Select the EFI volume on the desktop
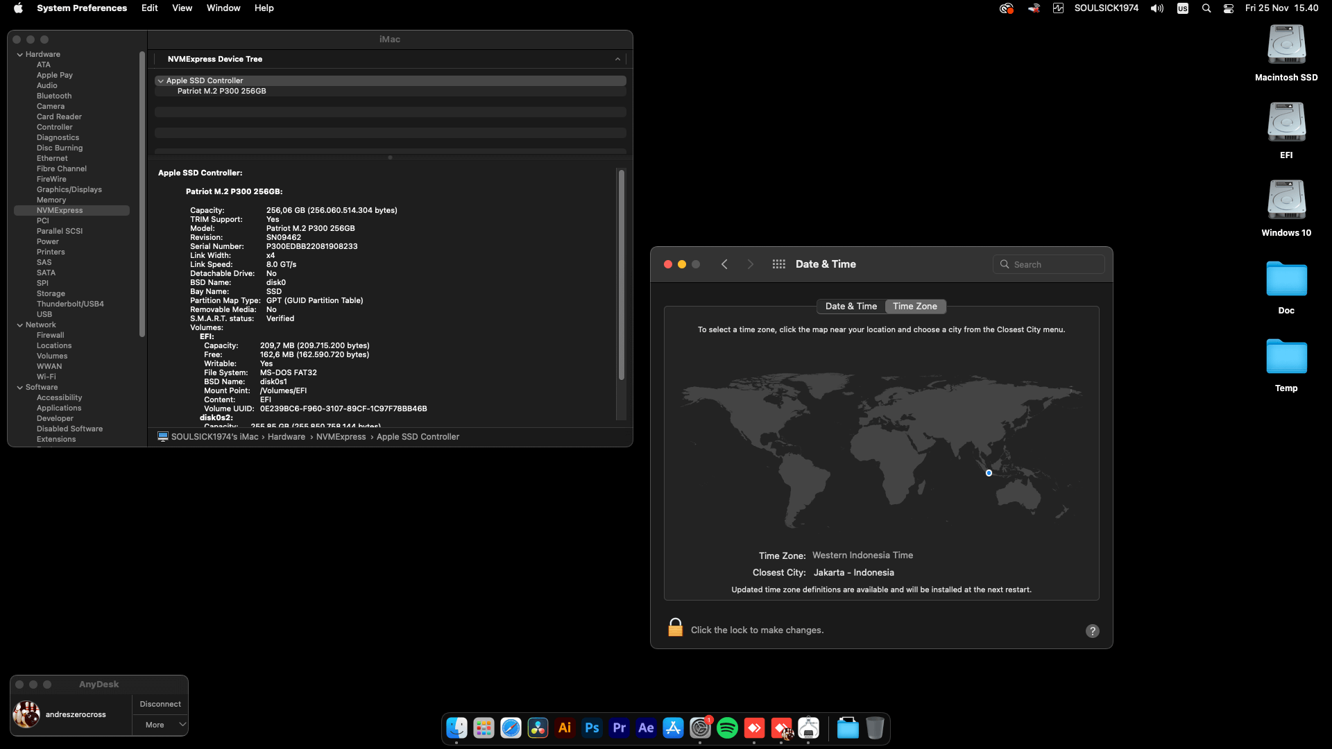The image size is (1332, 749). coord(1286,130)
